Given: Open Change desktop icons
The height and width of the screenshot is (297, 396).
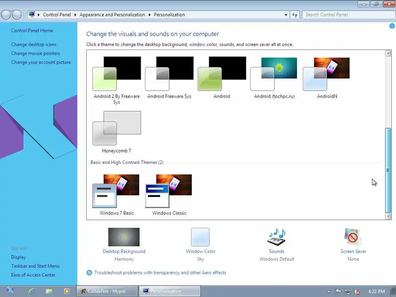Looking at the screenshot, I should coord(34,44).
